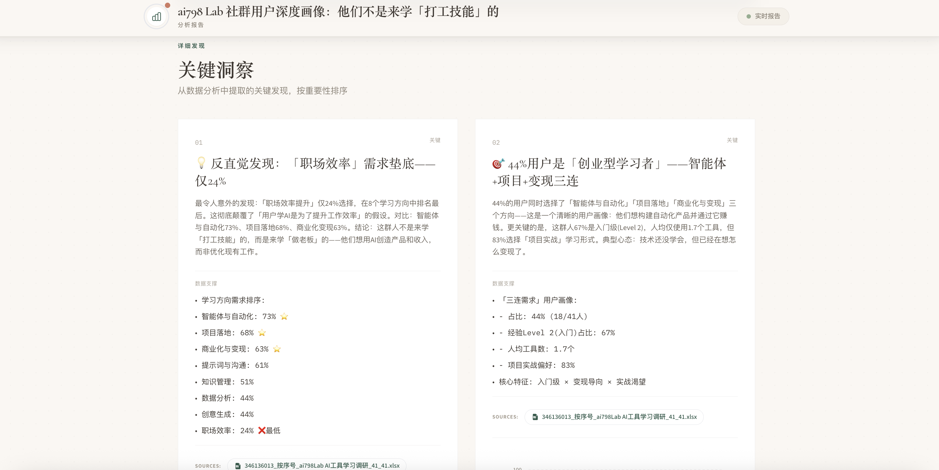Click 创意生成: 44% list item

click(228, 414)
